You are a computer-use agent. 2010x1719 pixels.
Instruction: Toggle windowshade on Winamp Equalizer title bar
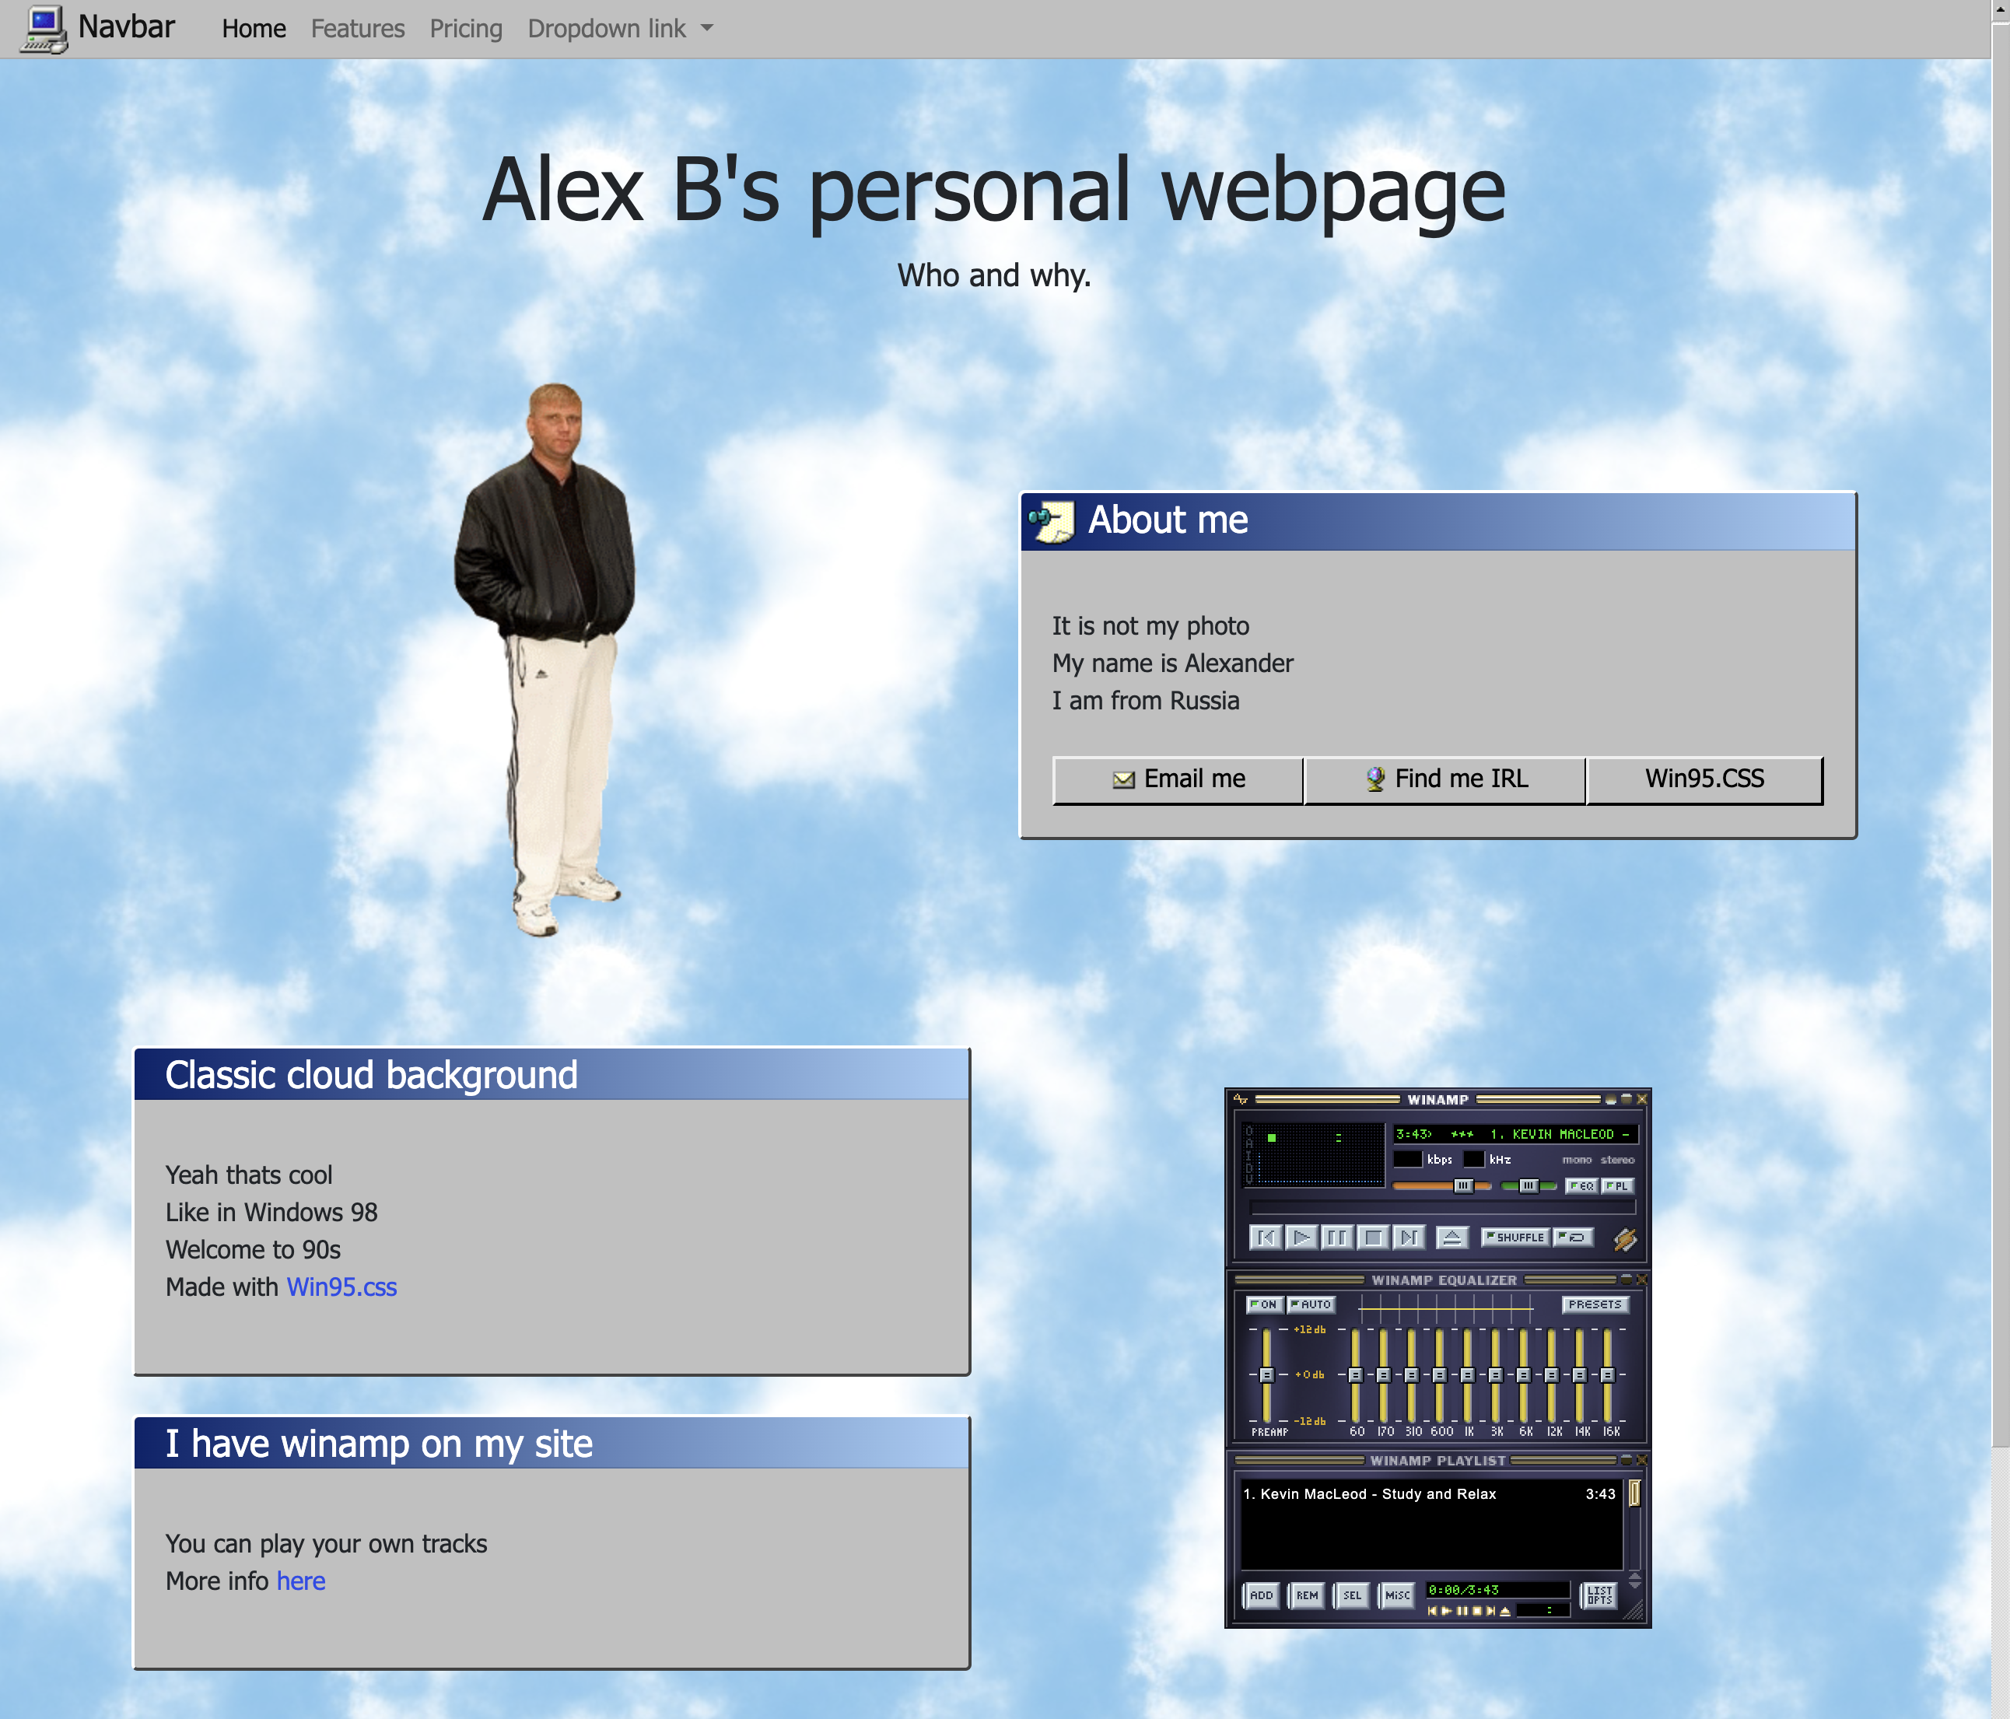(1626, 1280)
